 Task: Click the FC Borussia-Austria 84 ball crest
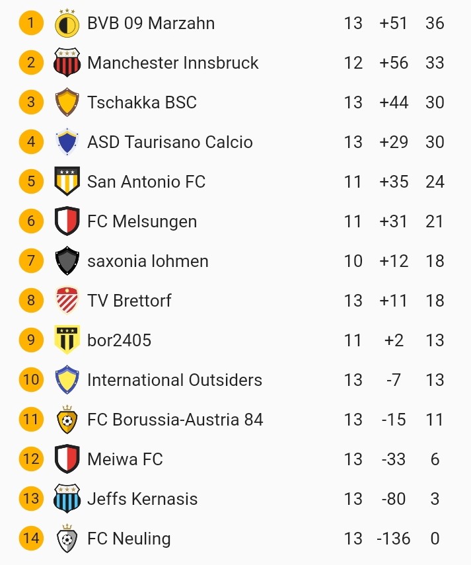point(67,420)
